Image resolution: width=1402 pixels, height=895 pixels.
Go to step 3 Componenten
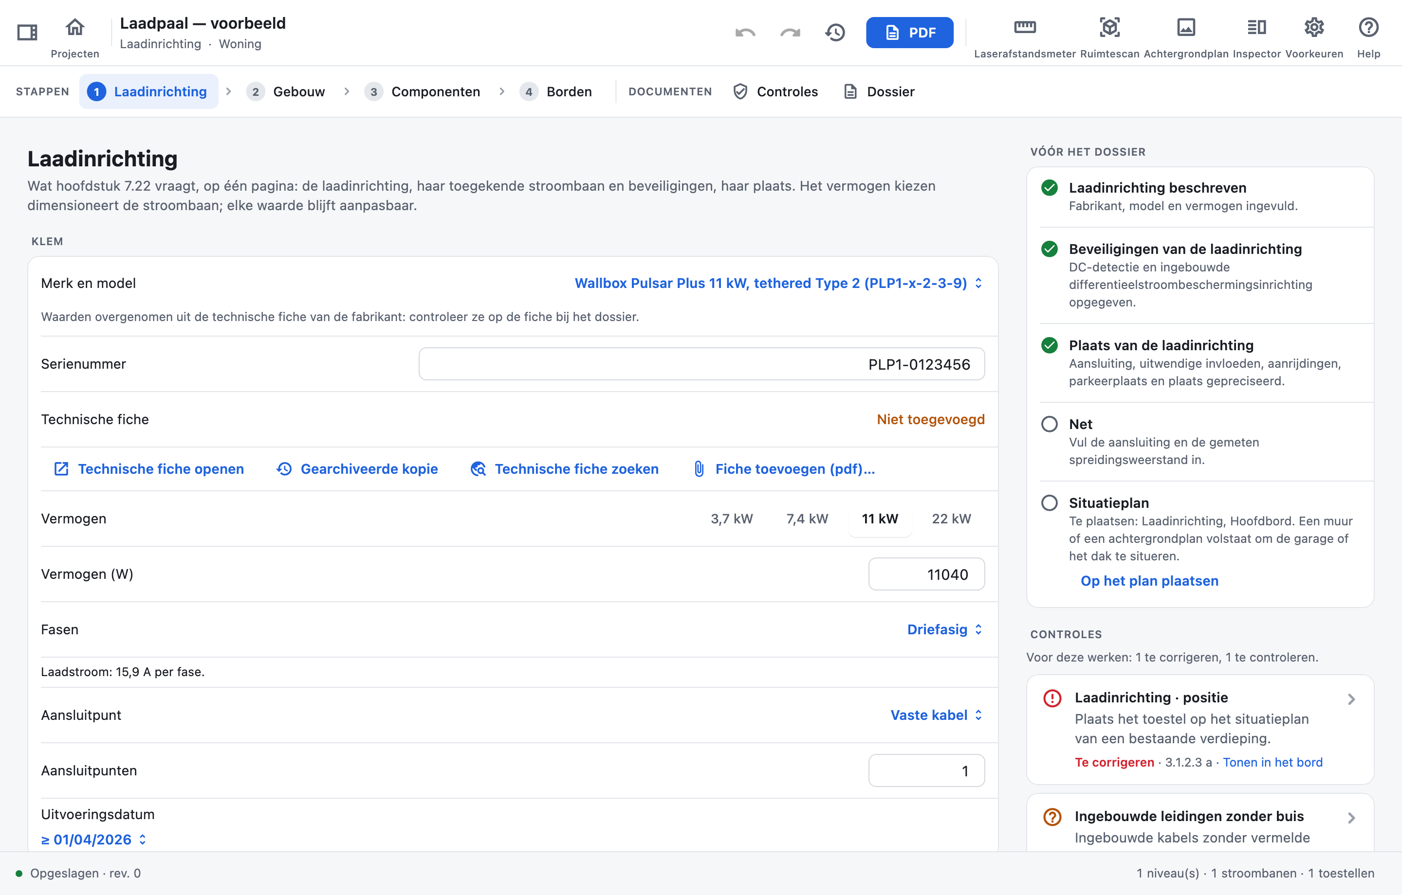pyautogui.click(x=422, y=91)
